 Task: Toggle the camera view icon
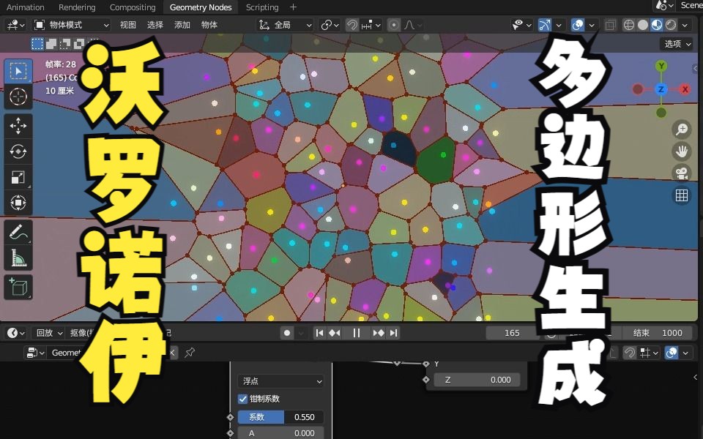pos(682,173)
